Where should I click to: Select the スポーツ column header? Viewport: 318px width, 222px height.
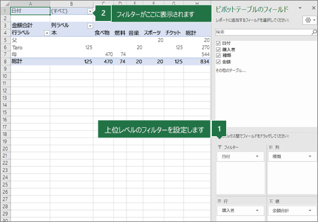(x=154, y=32)
